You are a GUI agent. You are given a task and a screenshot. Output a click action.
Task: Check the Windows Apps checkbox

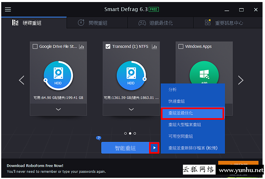[181, 46]
